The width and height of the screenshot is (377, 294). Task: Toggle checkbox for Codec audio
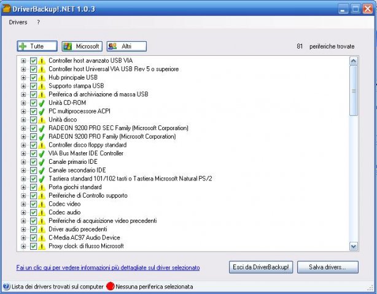click(x=33, y=212)
